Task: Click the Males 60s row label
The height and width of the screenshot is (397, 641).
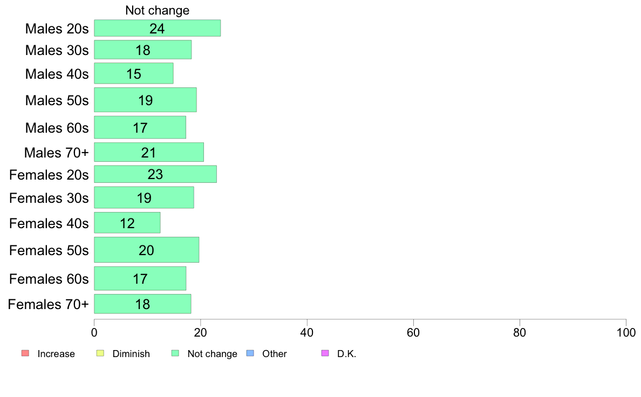Action: point(57,127)
